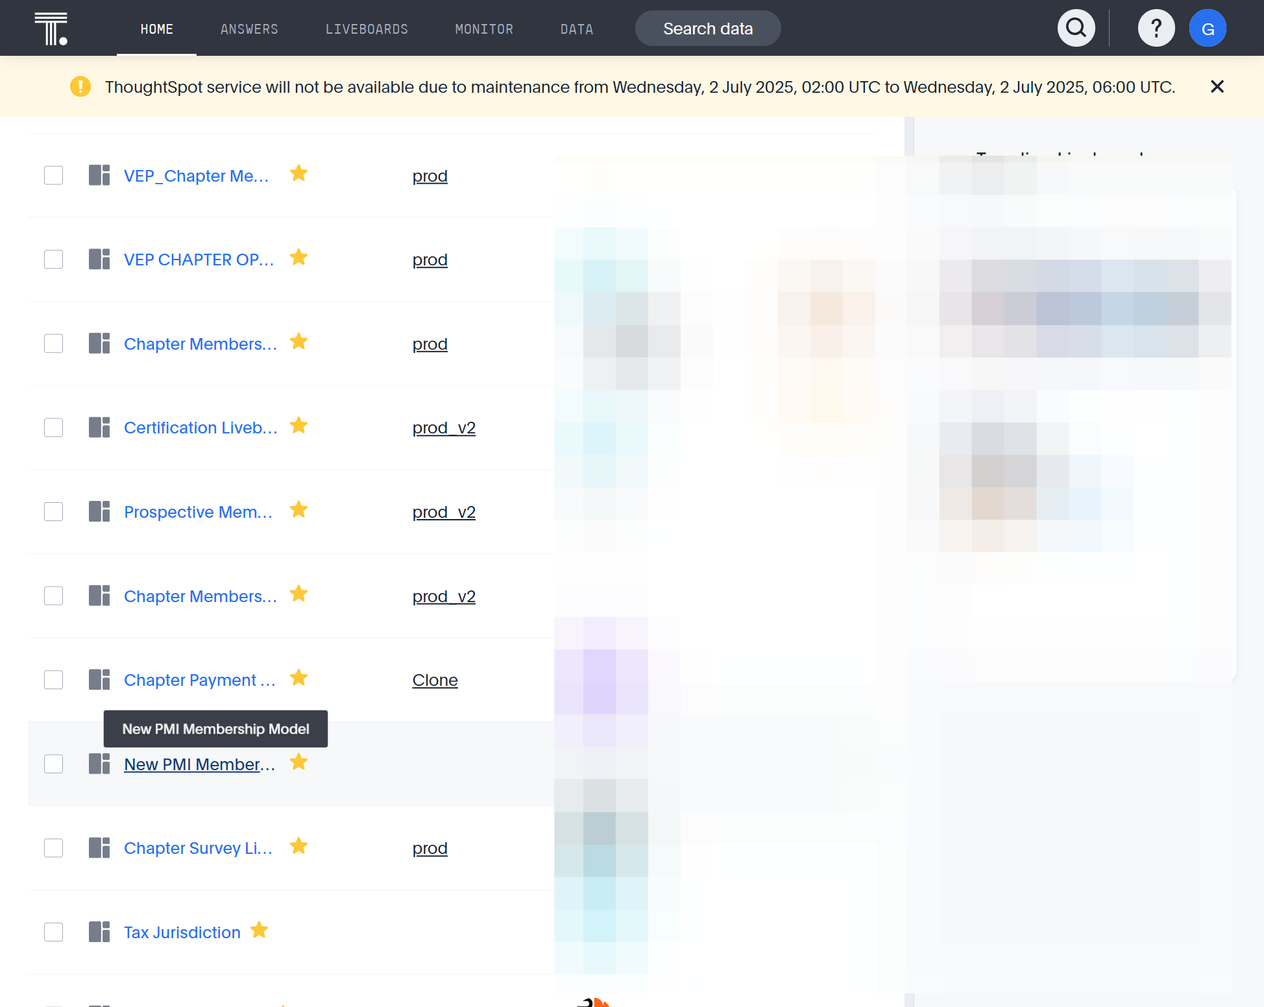Toggle favorite star for Certification Liveb...
The width and height of the screenshot is (1264, 1007).
(298, 426)
